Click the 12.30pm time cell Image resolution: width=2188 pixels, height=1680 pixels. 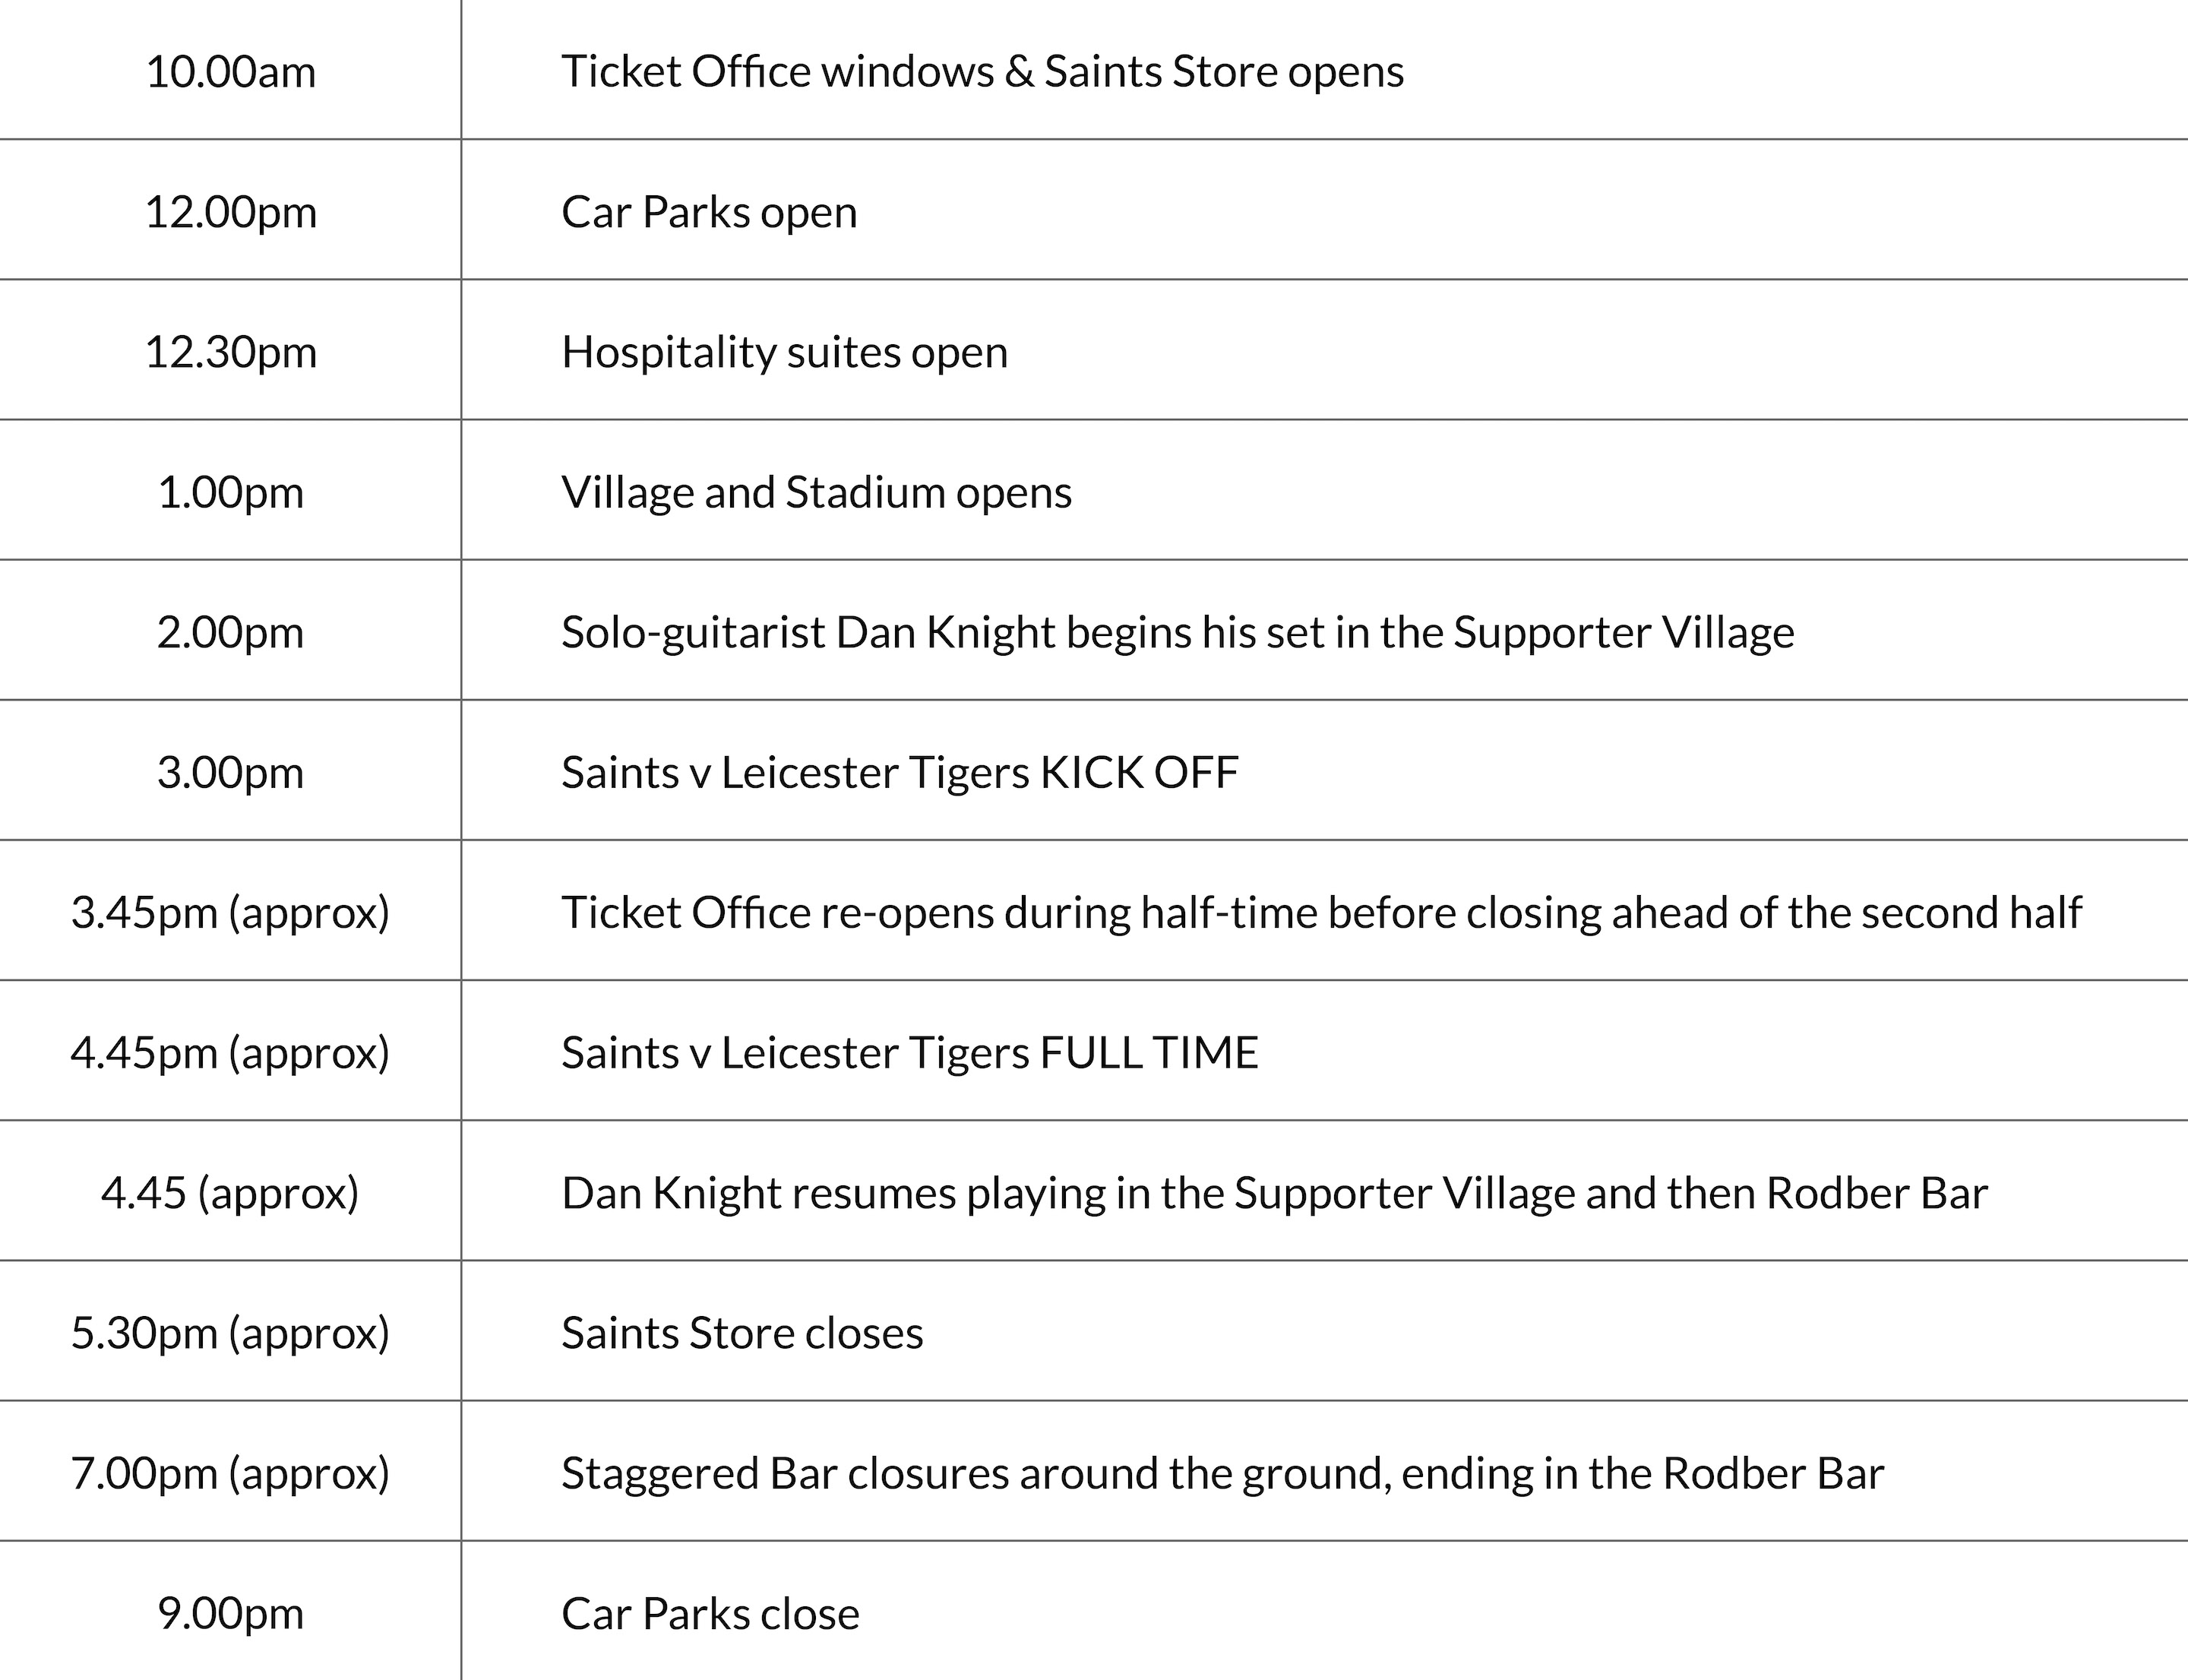230,352
